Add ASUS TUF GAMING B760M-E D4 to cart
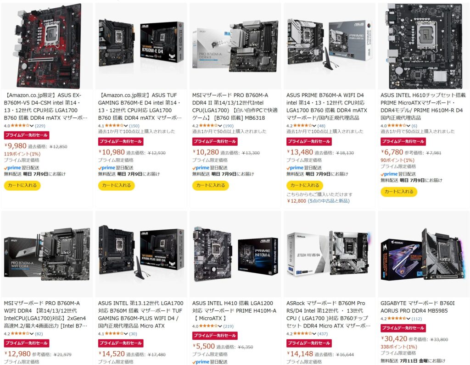Screen dimensions: 470x365 (116, 185)
